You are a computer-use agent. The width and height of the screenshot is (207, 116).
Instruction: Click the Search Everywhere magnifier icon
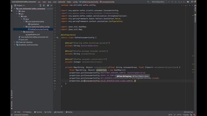195,2
